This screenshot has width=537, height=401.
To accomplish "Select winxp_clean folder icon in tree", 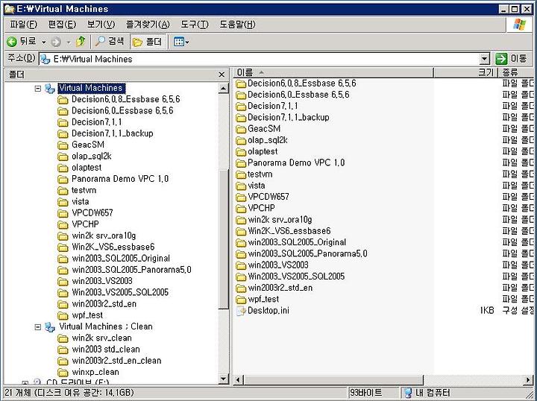I will point(63,372).
